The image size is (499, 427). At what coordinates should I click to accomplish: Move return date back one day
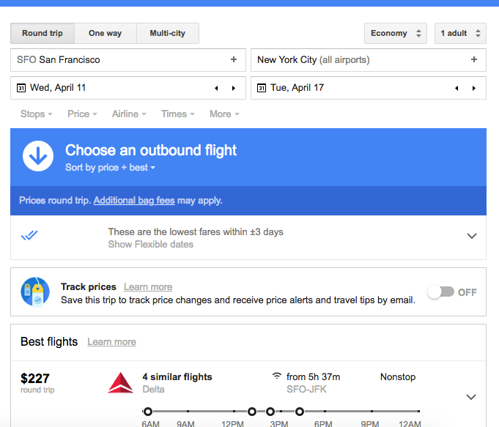click(457, 88)
